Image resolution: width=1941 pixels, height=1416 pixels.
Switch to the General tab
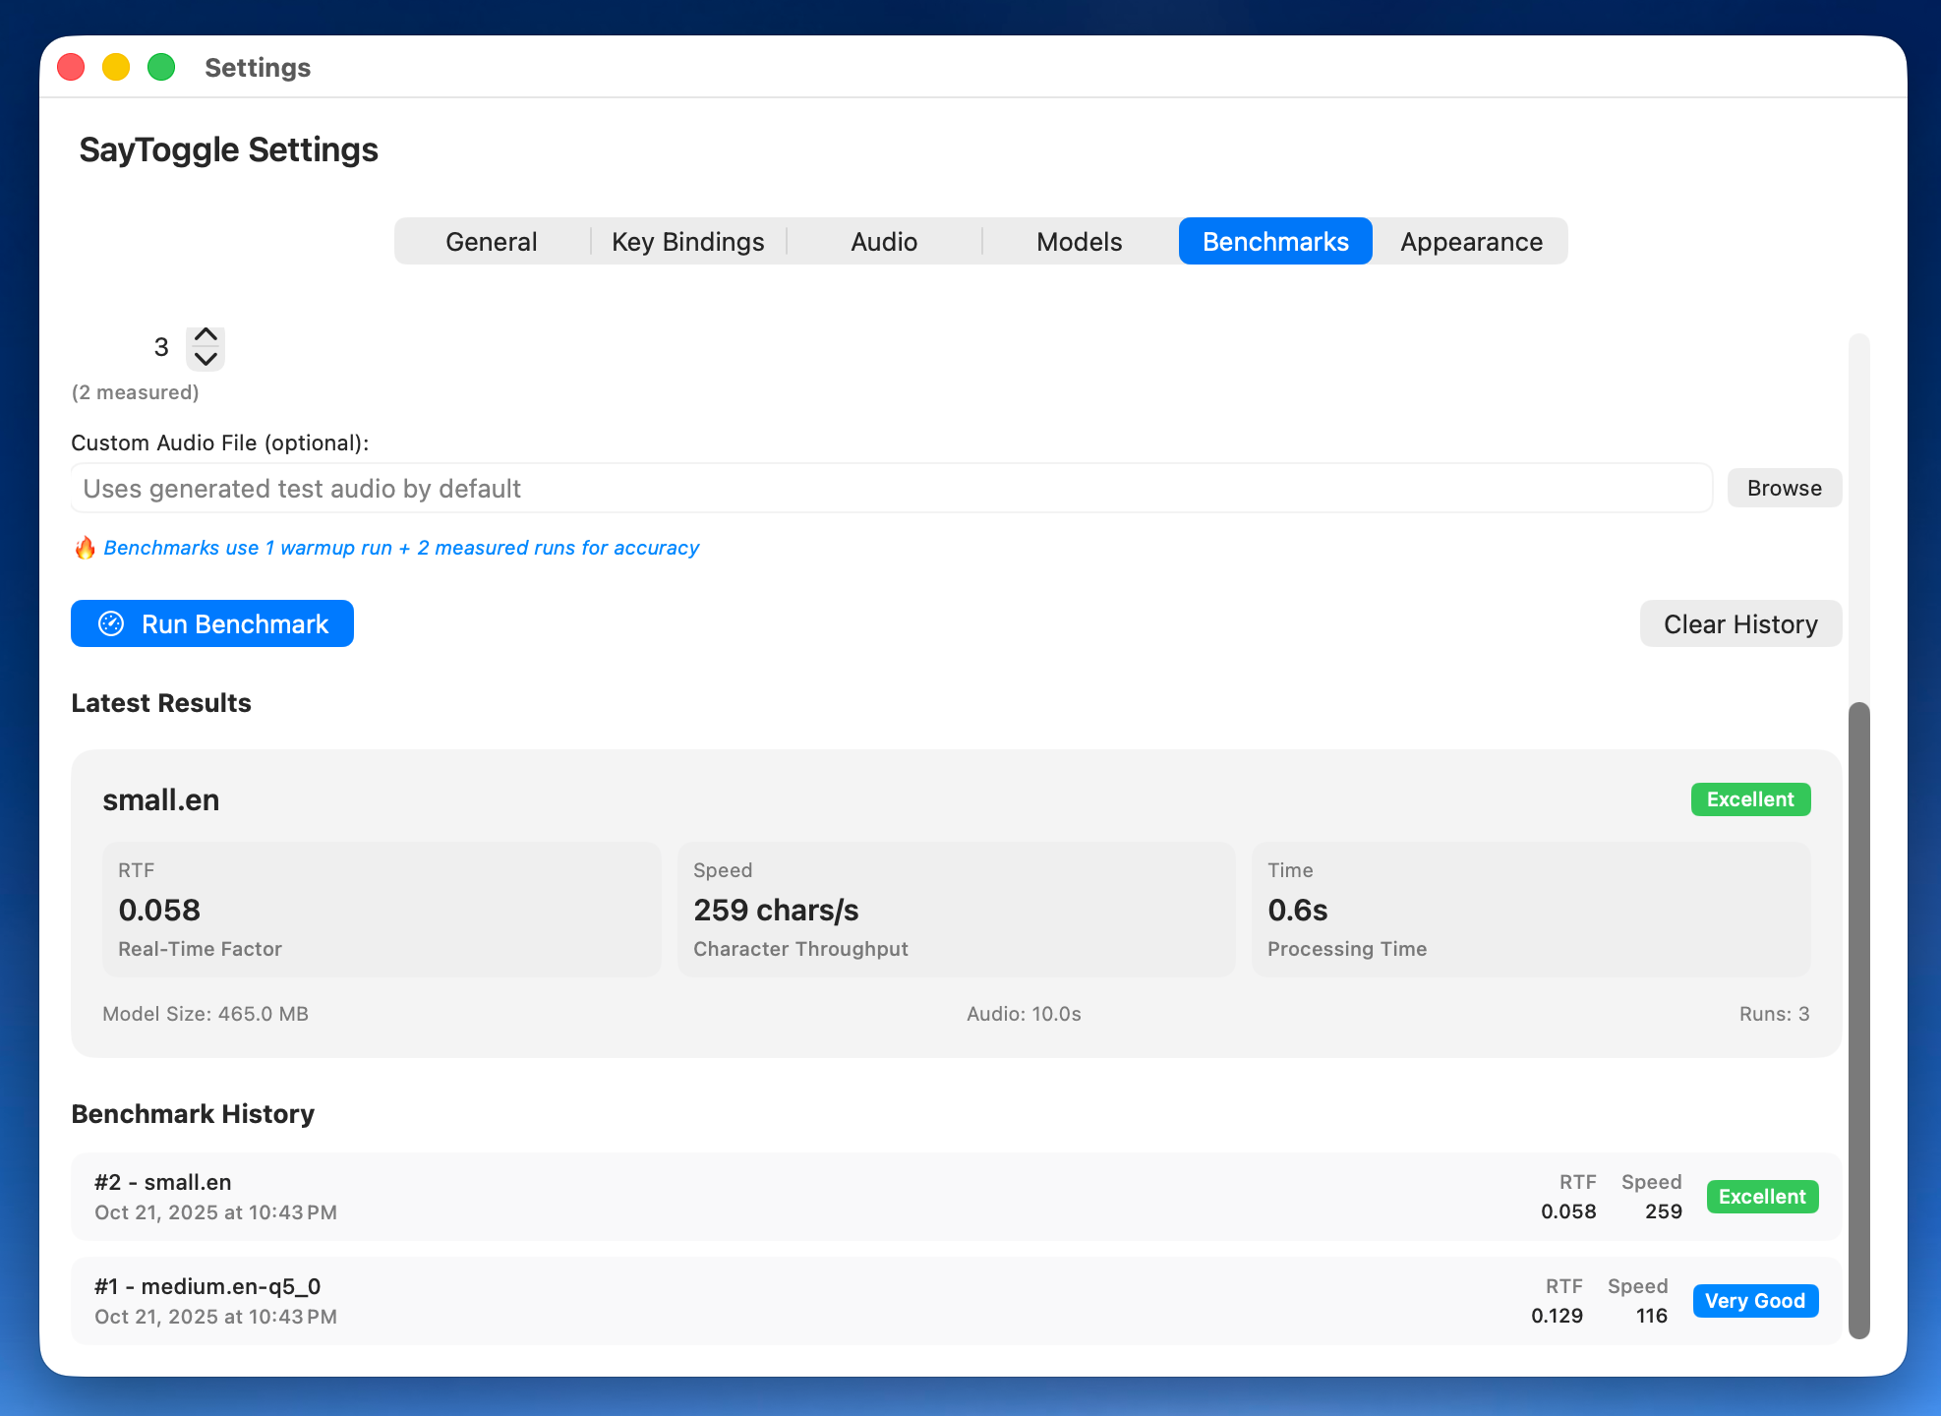click(491, 241)
